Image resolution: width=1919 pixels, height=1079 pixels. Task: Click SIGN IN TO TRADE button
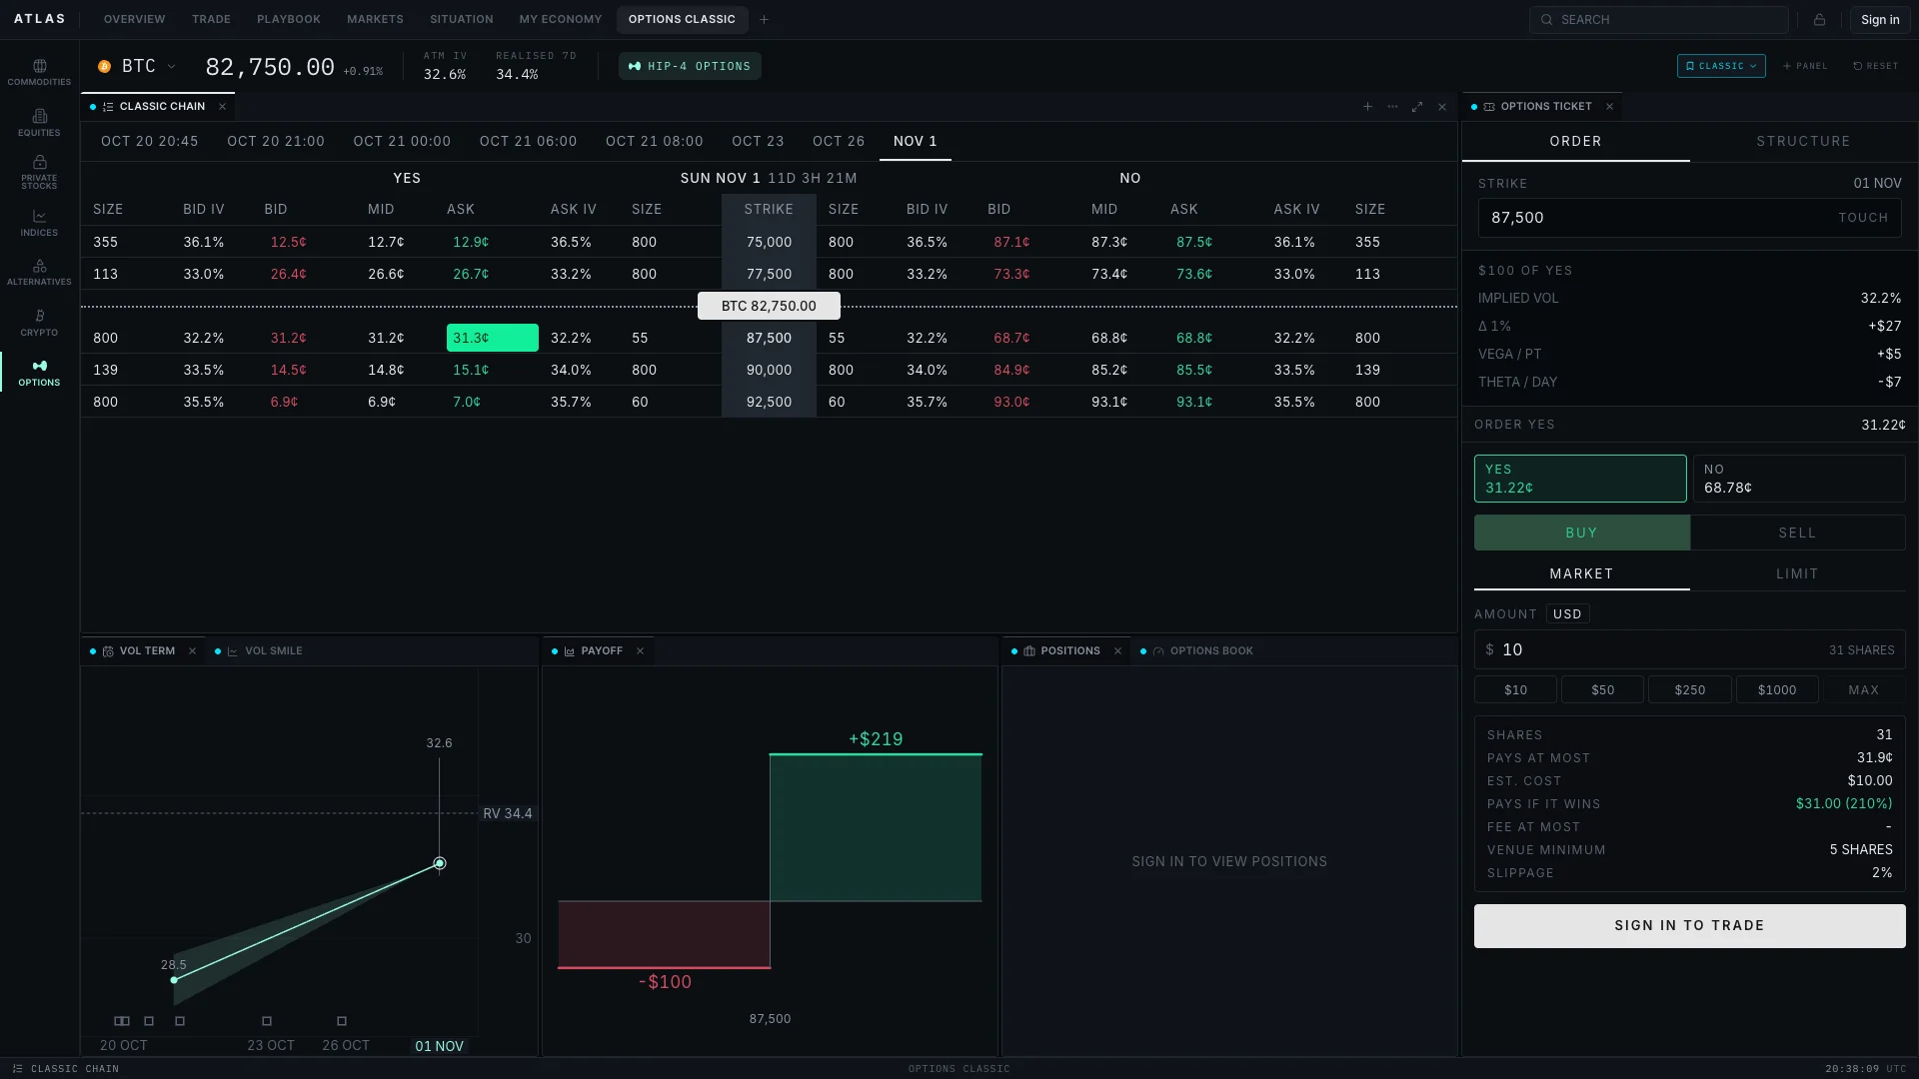1689,926
